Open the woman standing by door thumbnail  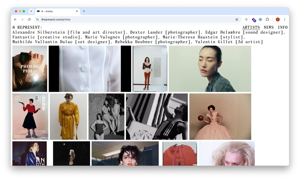(x=150, y=69)
